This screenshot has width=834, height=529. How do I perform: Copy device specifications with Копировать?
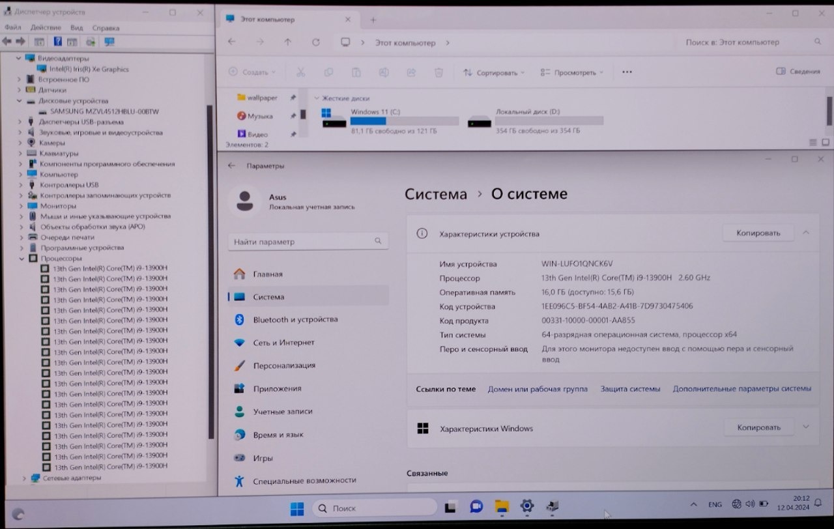[758, 233]
